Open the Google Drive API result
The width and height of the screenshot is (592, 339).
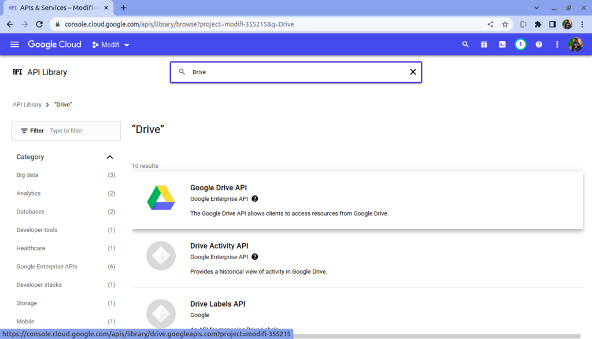[x=219, y=188]
